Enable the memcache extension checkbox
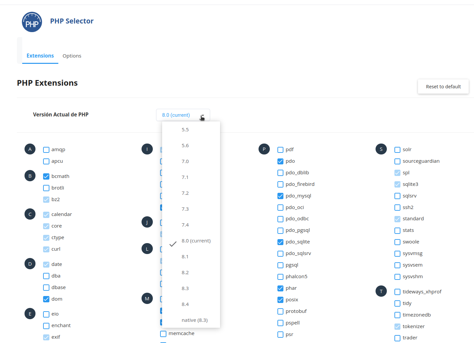 point(163,334)
